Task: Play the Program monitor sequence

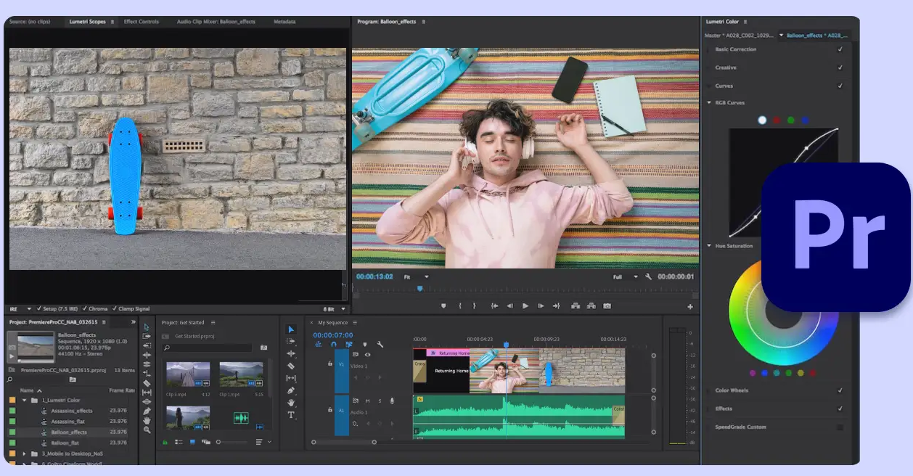Action: point(525,306)
